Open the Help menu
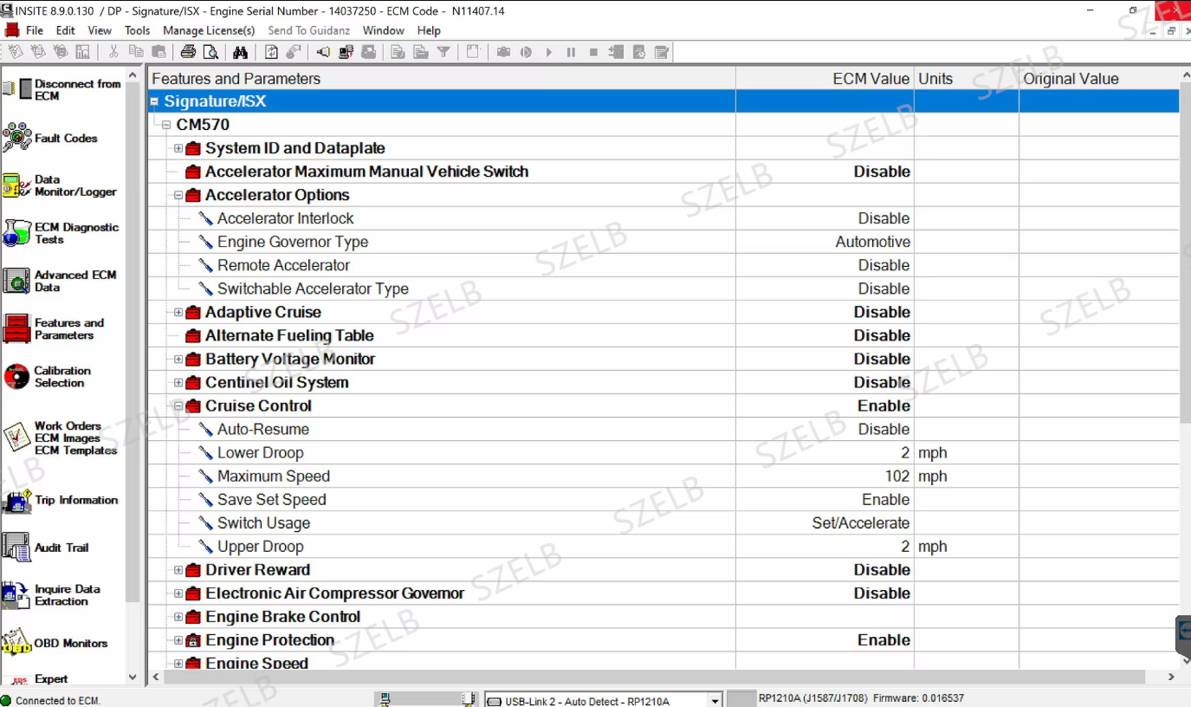Image resolution: width=1191 pixels, height=707 pixels. [429, 30]
